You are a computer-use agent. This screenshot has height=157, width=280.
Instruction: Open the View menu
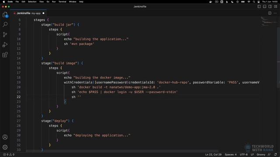coord(42,2)
